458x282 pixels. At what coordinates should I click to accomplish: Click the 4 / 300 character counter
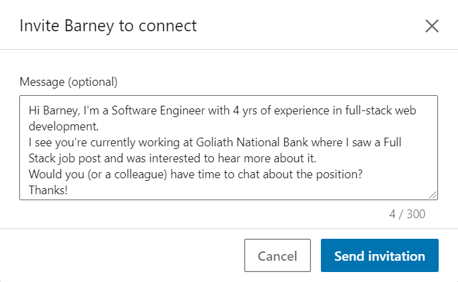(x=407, y=214)
